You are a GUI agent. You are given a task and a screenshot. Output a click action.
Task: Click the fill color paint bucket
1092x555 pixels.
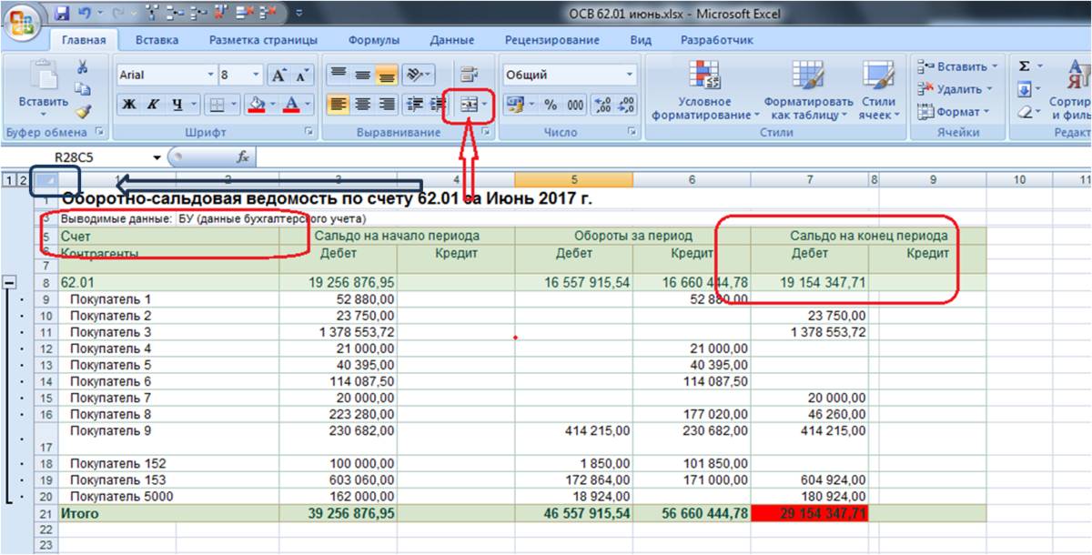(x=256, y=105)
